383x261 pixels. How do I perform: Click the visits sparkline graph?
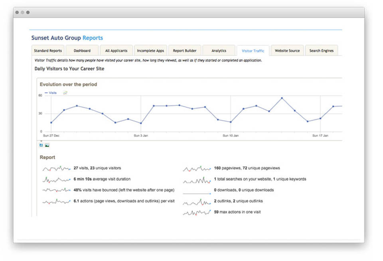pyautogui.click(x=56, y=168)
